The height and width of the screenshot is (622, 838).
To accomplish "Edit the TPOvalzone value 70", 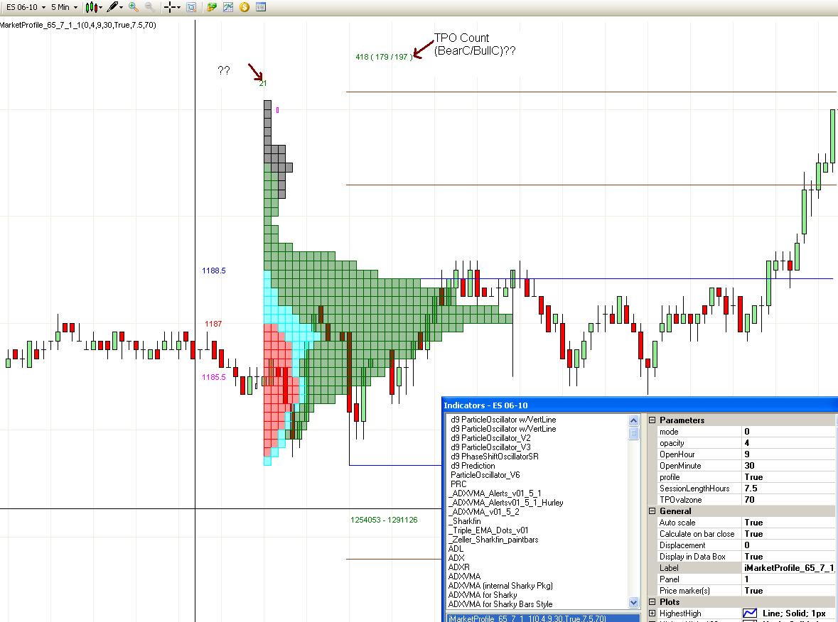I will 788,500.
